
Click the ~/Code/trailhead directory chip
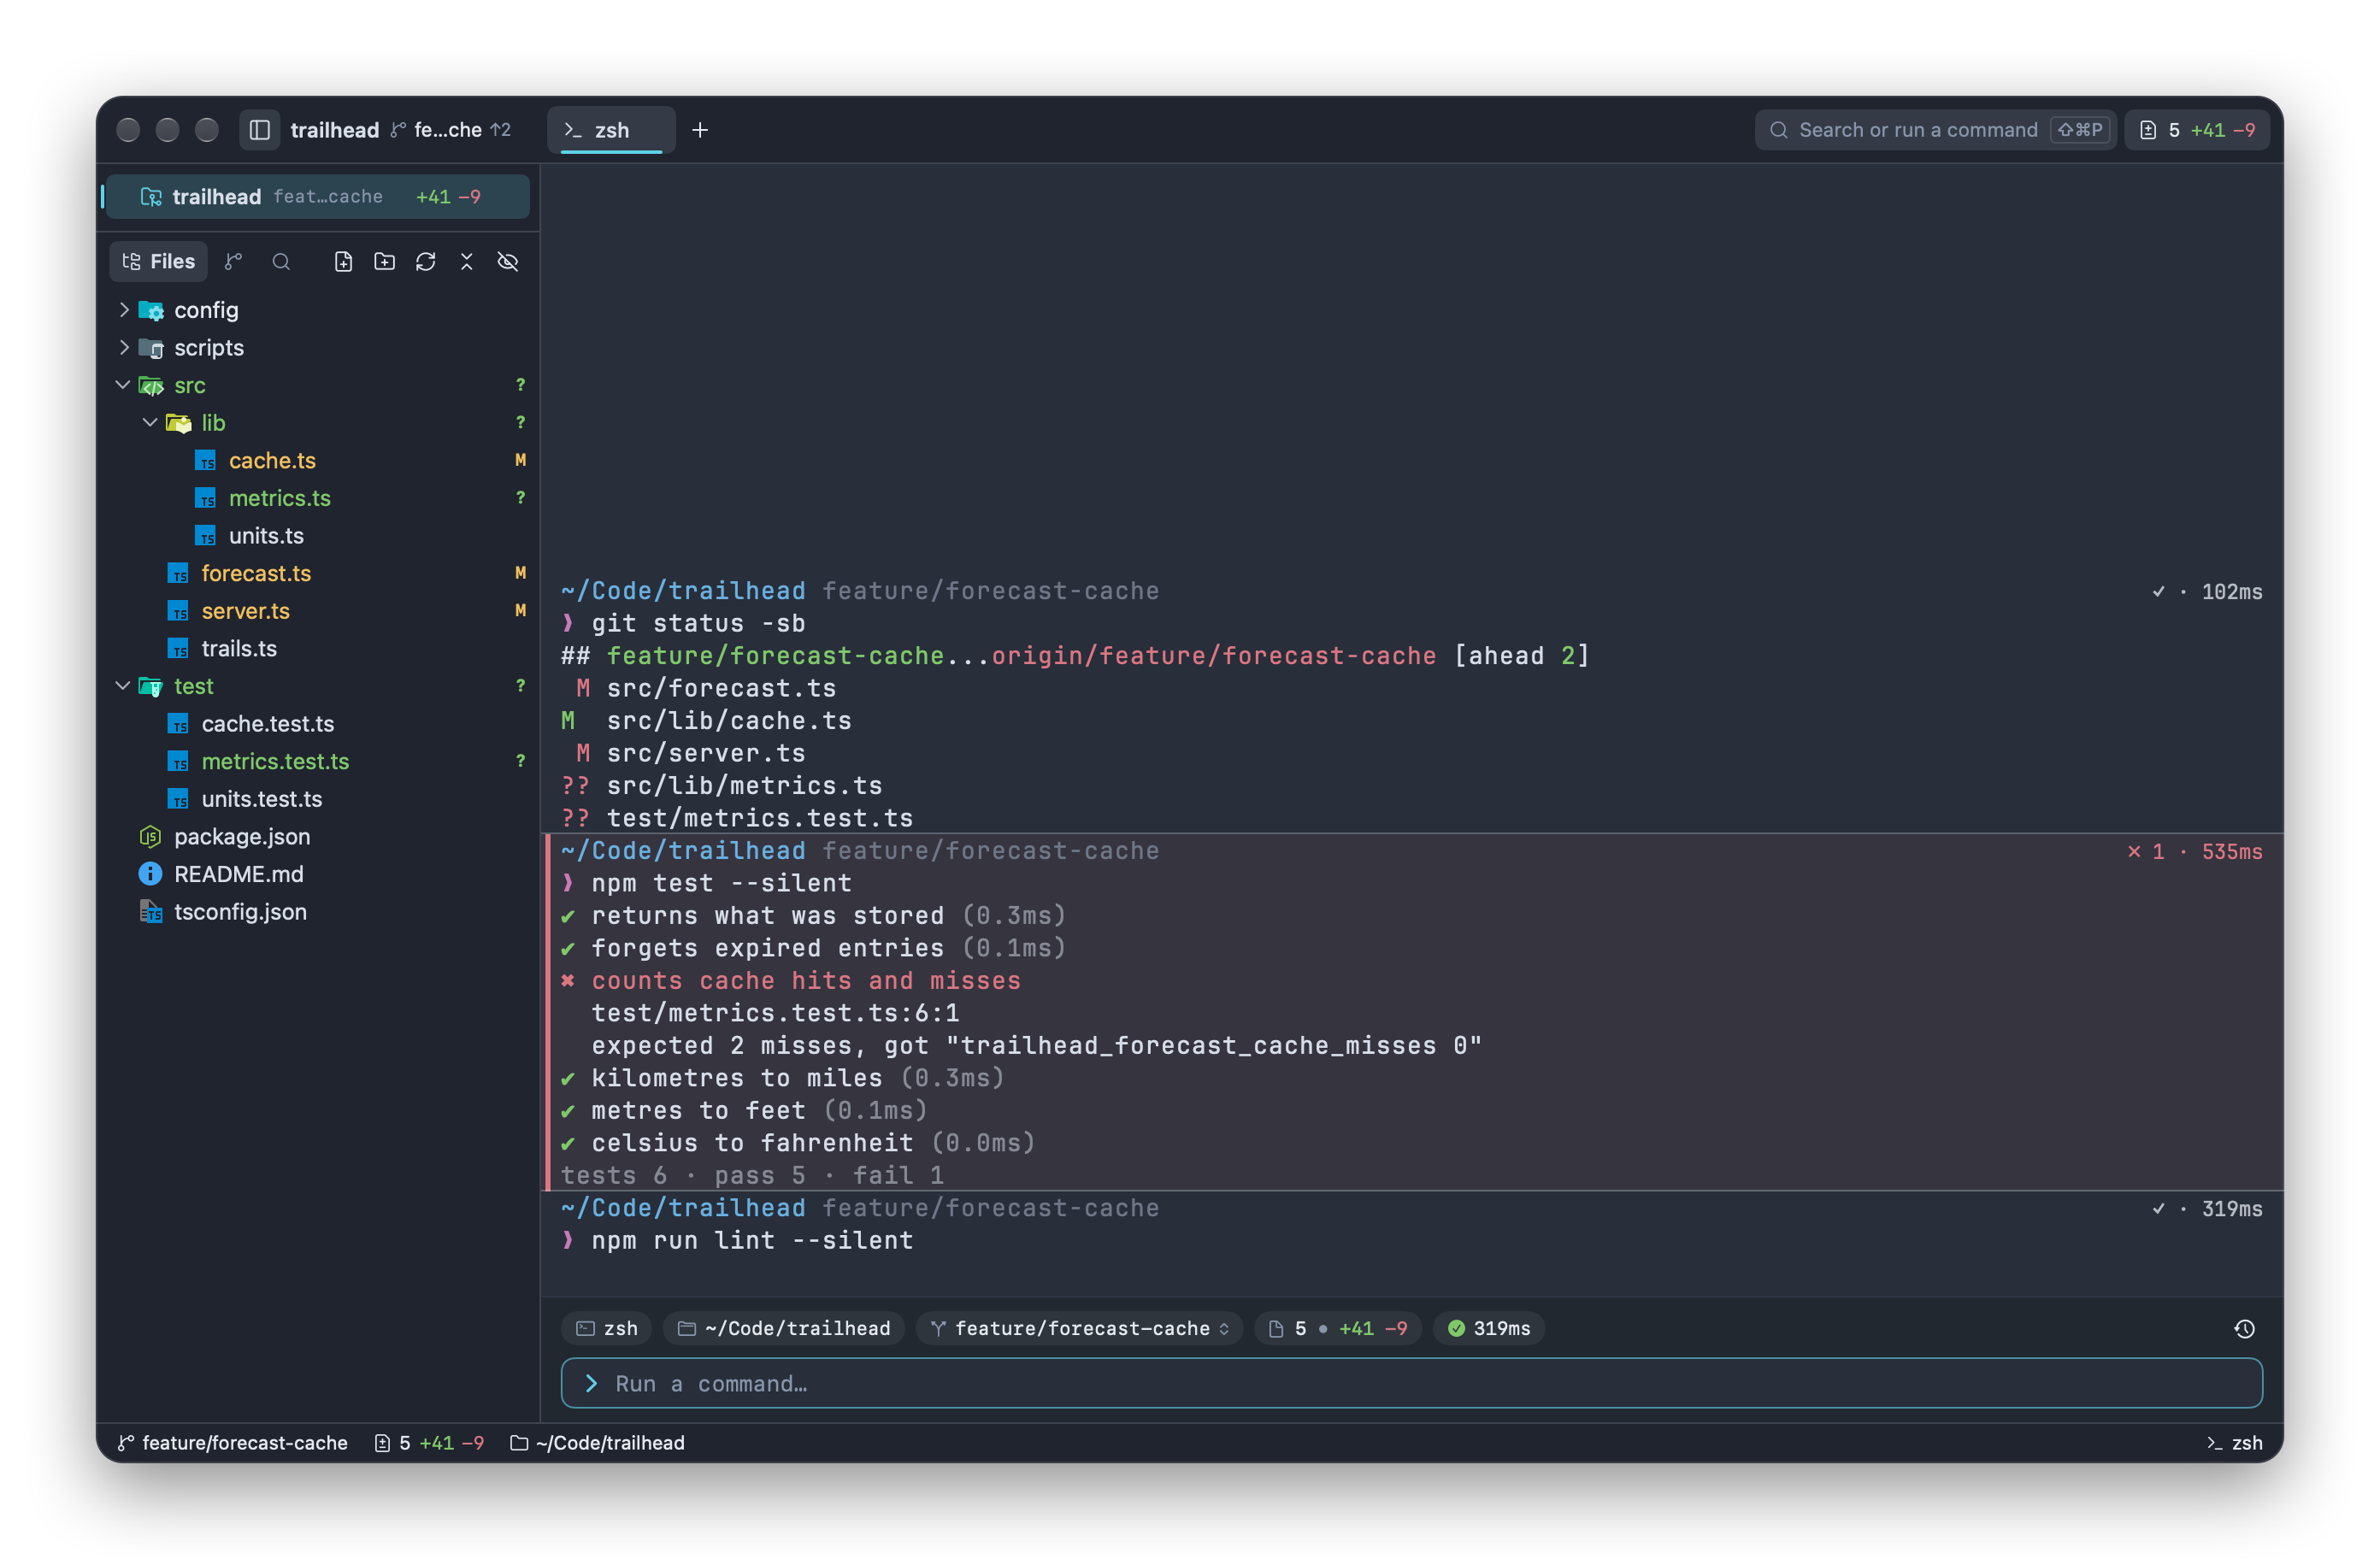tap(784, 1328)
